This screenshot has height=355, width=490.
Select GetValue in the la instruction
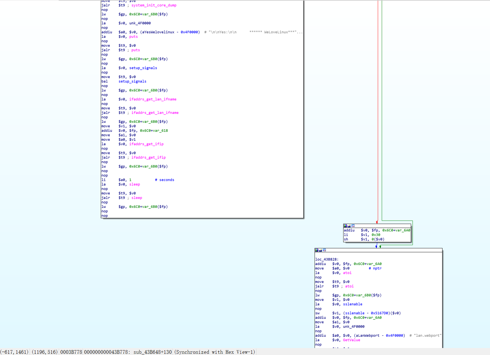(x=351, y=340)
